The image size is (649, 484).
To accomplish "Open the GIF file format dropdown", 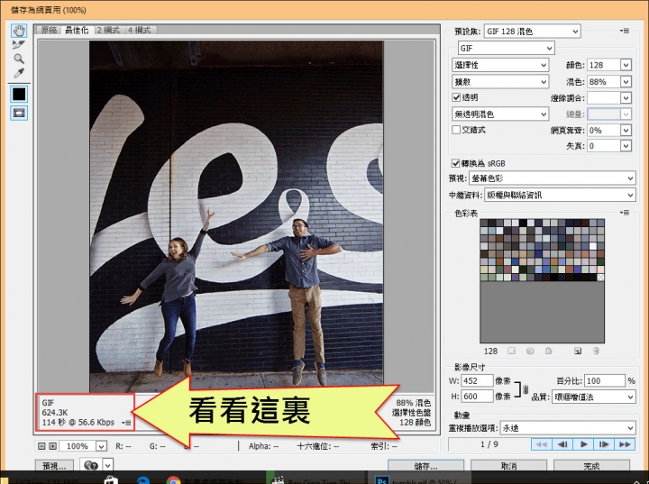I will [506, 48].
